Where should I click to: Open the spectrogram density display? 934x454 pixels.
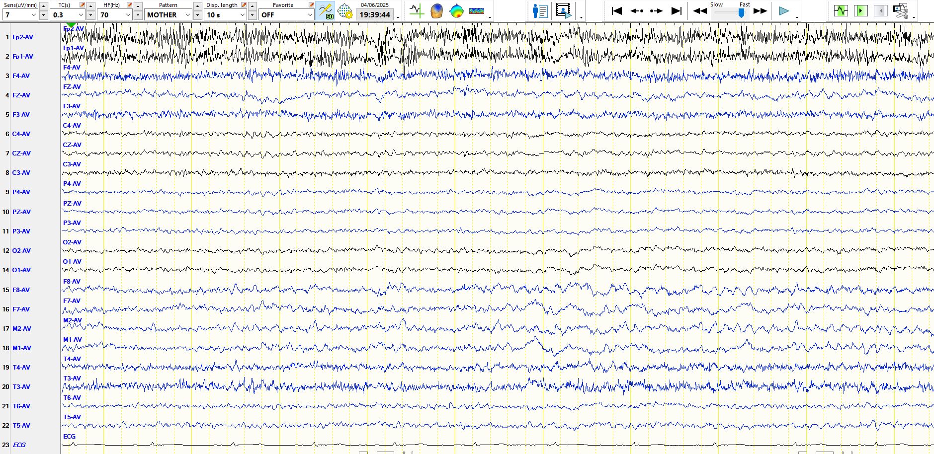tap(477, 10)
